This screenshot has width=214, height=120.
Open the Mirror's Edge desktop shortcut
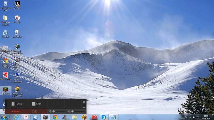pyautogui.click(x=5, y=76)
